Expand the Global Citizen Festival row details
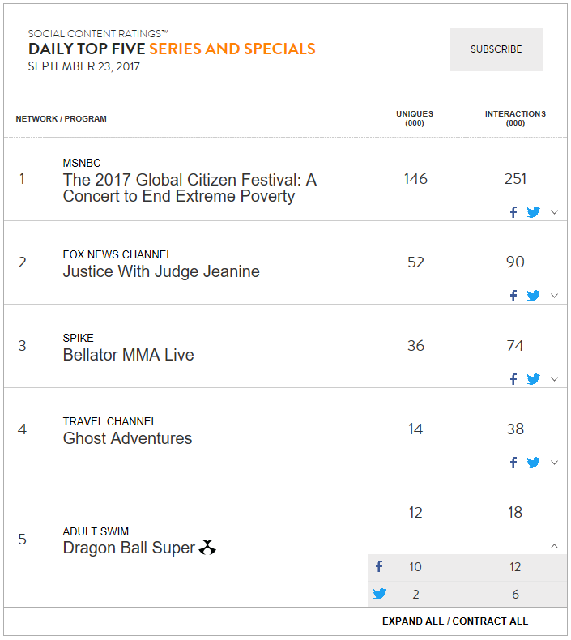This screenshot has width=571, height=640. click(x=554, y=212)
